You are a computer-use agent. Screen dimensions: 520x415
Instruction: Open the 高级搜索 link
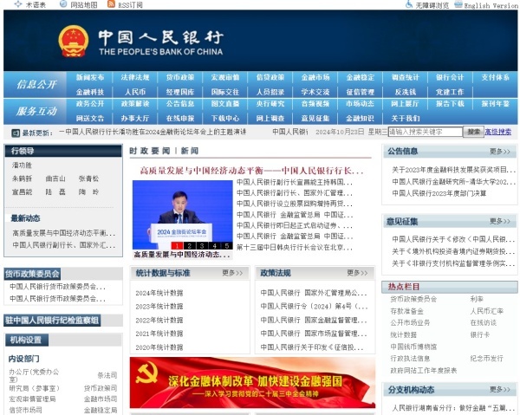point(497,132)
